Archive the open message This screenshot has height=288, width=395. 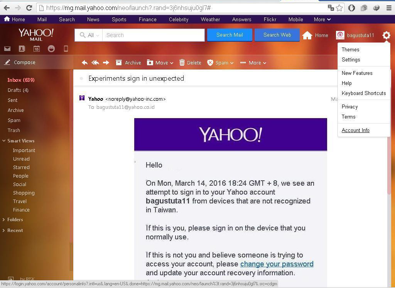[x=128, y=63]
